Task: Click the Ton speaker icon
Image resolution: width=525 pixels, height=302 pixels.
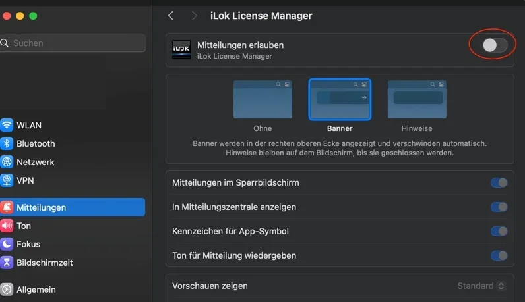Action: pyautogui.click(x=7, y=226)
